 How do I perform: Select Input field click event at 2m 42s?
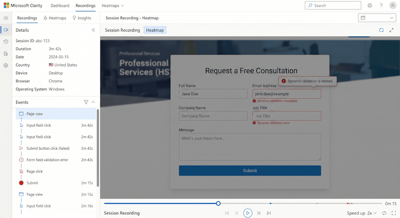(x=56, y=137)
